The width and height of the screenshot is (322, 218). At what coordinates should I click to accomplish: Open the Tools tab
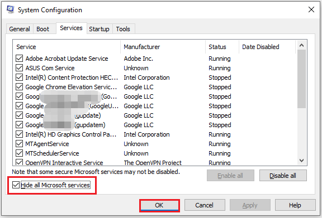[x=123, y=29]
